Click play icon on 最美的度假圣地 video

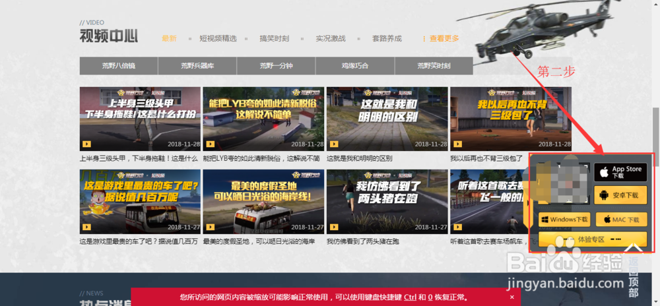[211, 227]
